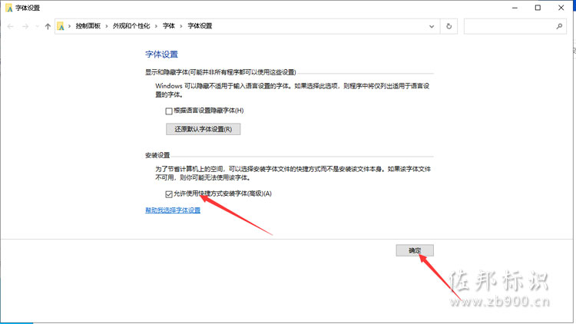Click the fonts folder icon in address bar
Image resolution: width=576 pixels, height=324 pixels.
click(61, 26)
